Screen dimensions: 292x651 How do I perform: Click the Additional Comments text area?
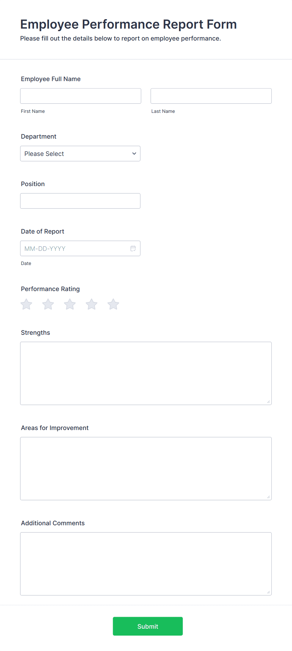tap(146, 564)
